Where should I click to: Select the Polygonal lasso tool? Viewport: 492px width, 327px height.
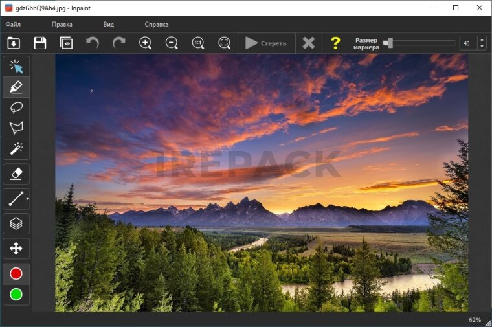click(x=16, y=128)
